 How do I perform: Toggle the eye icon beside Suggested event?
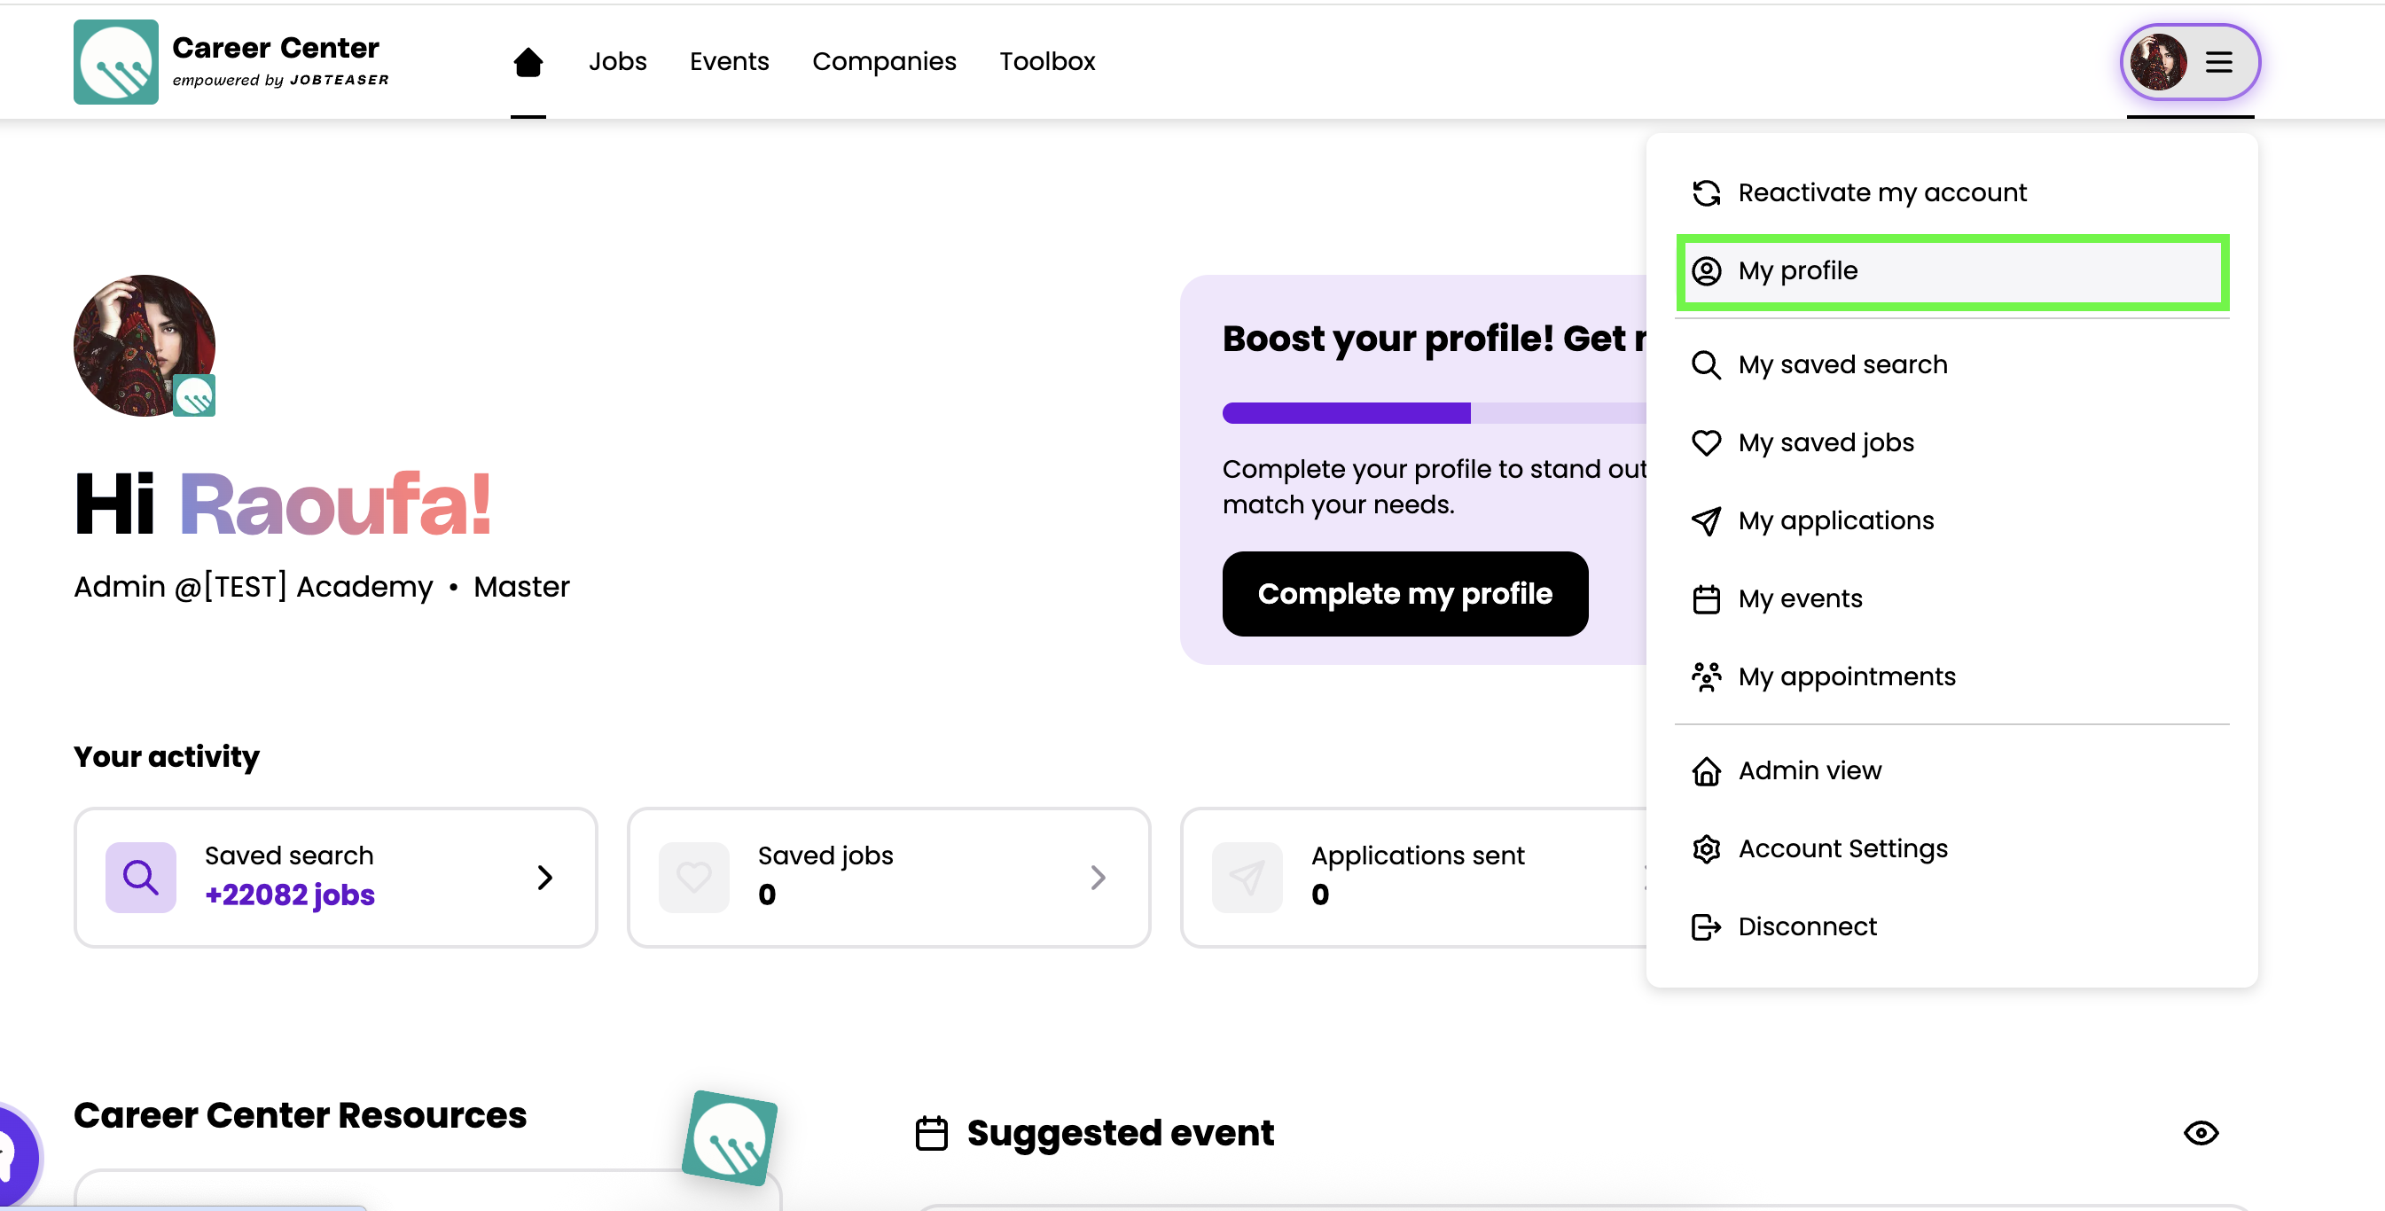point(2200,1132)
